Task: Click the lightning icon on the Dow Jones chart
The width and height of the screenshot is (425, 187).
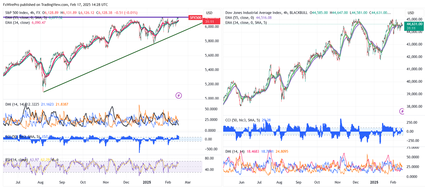Action: point(402,111)
